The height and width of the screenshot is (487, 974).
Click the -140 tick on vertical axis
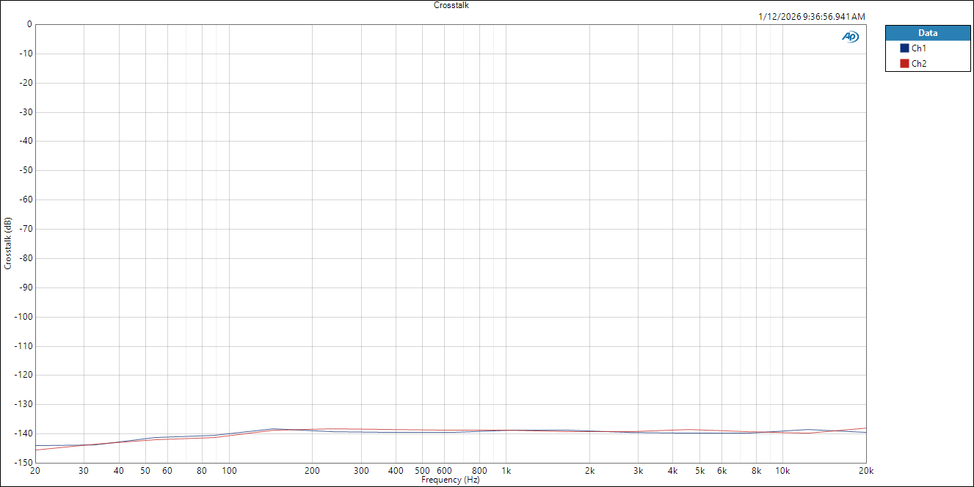pyautogui.click(x=23, y=433)
